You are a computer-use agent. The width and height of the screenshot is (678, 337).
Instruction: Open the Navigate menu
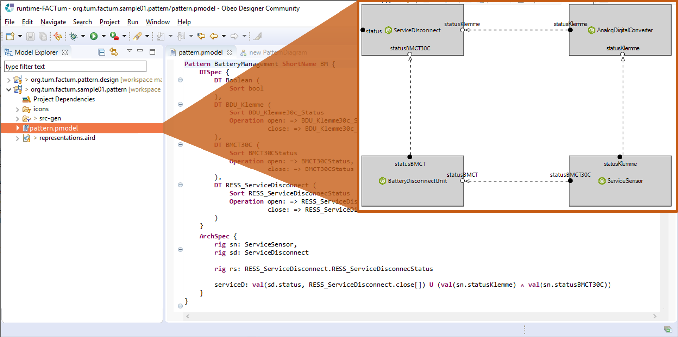click(x=53, y=22)
